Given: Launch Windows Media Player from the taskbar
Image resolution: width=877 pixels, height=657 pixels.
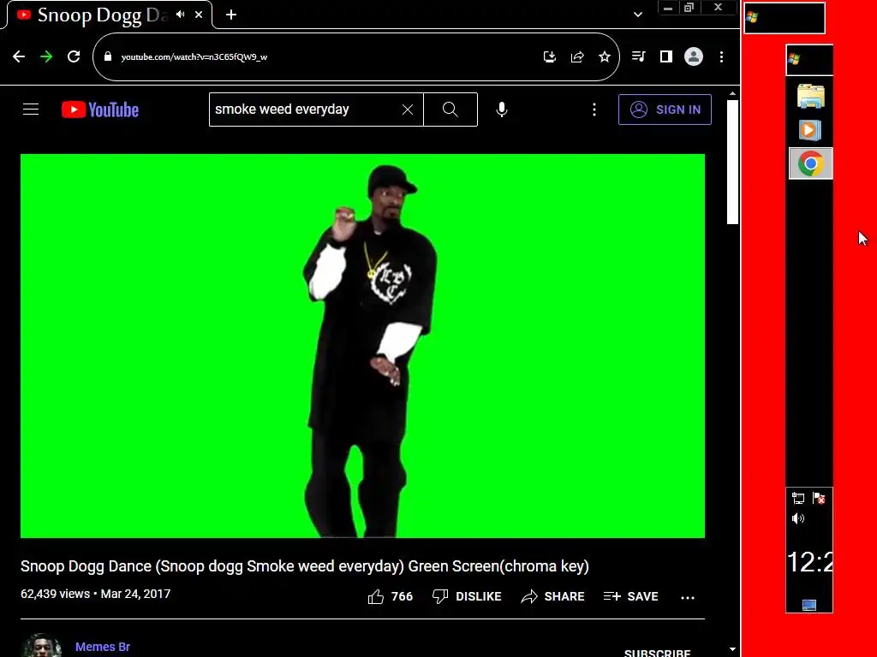Looking at the screenshot, I should point(809,130).
